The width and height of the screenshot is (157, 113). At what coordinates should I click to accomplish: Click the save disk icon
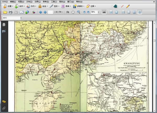16,12
